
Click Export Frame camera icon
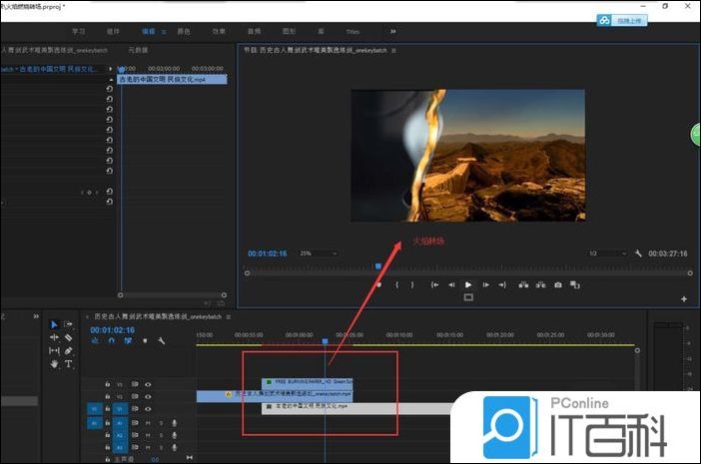557,284
